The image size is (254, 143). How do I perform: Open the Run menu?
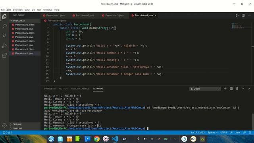(x=39, y=10)
